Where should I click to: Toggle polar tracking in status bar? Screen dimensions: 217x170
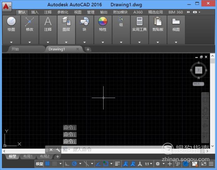point(74,164)
